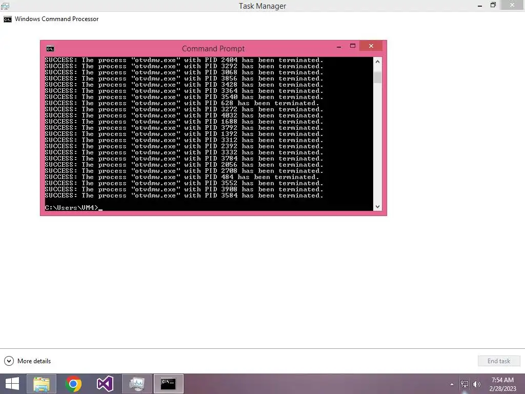Close the Command Prompt window

(371, 46)
